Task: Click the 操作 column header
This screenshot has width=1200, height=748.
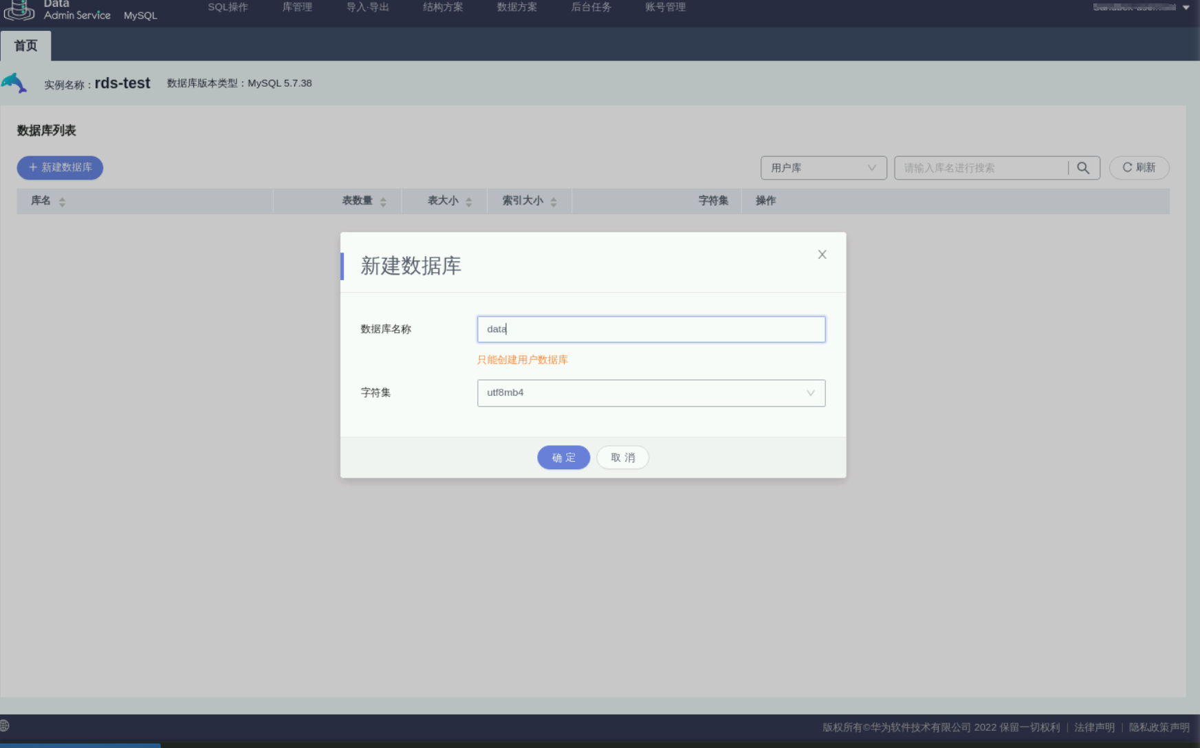Action: pos(765,201)
